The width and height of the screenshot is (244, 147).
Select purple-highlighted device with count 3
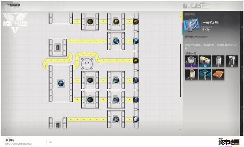click(192, 61)
